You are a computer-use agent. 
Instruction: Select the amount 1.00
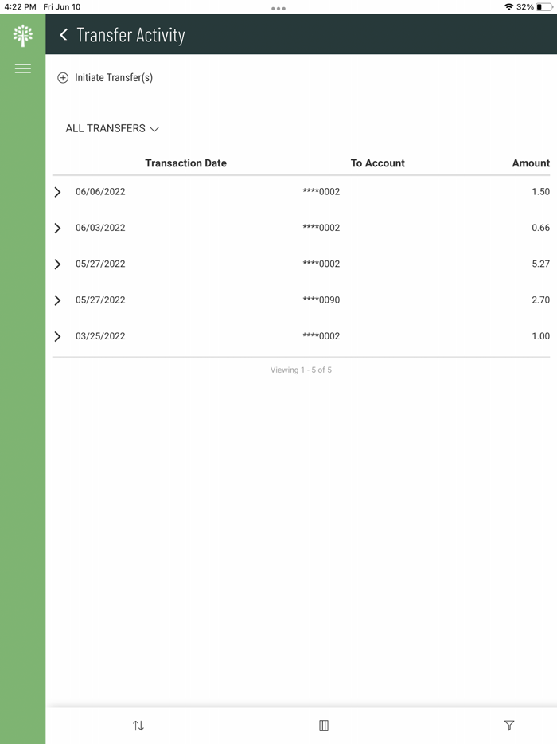(x=540, y=336)
